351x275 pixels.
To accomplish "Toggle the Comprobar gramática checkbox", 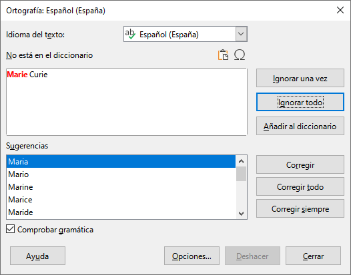I will [x=10, y=229].
